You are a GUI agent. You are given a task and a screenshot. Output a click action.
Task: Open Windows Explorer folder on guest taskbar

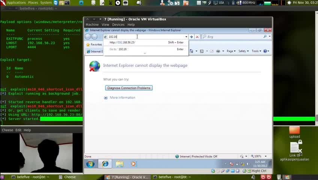pos(120,164)
